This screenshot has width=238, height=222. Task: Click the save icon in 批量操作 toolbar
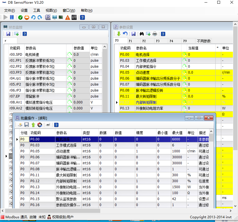[x=27, y=125]
